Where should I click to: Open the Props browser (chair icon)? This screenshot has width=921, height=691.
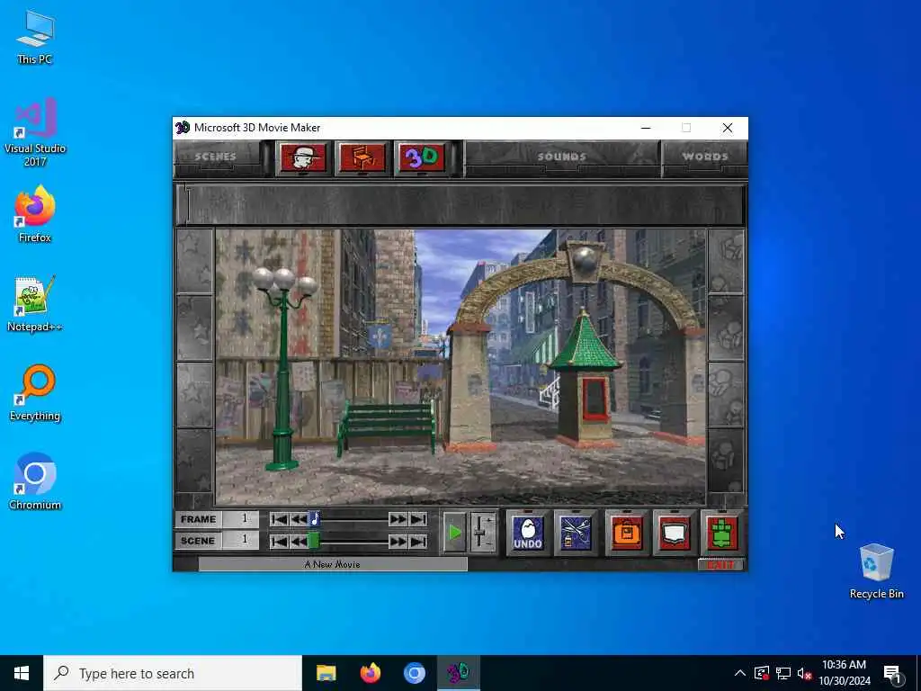pos(362,157)
